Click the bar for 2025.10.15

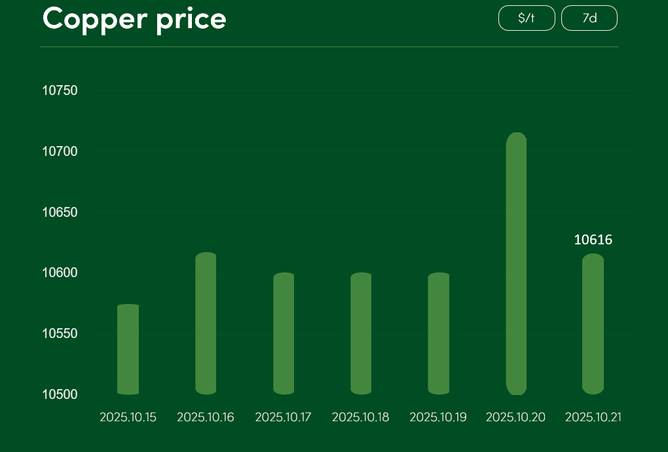click(128, 349)
